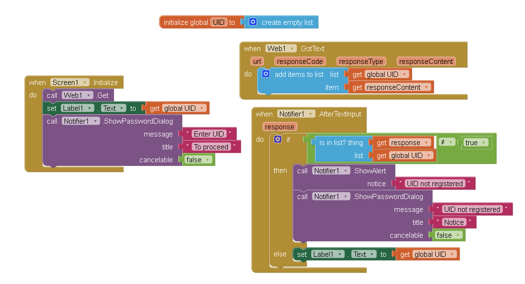Open the Text property dropdown in else branch
525x284 pixels.
[x=372, y=254]
